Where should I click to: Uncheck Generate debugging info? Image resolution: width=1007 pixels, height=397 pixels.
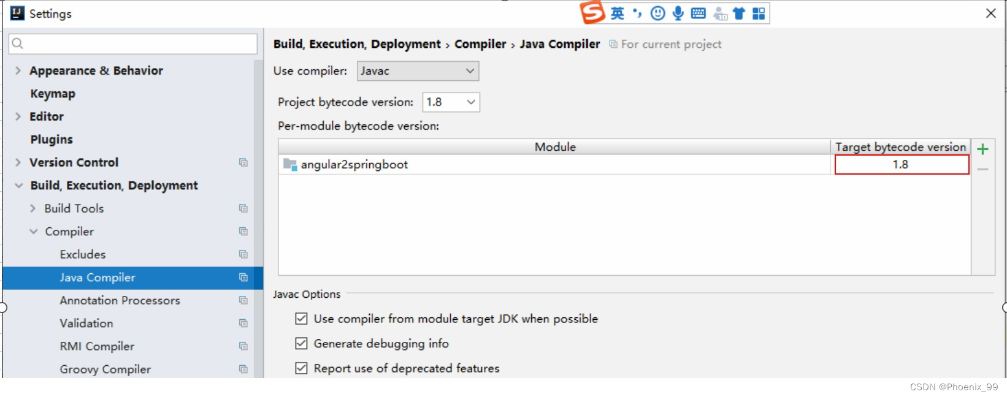click(x=301, y=344)
